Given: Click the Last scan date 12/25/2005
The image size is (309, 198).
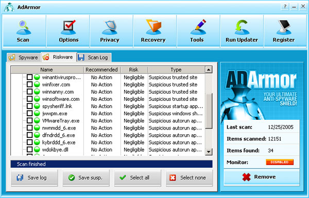Looking at the screenshot, I should (281, 127).
